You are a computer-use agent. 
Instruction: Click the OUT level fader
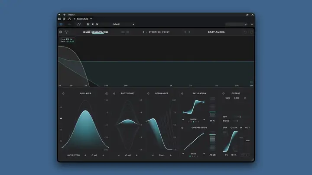click(247, 141)
